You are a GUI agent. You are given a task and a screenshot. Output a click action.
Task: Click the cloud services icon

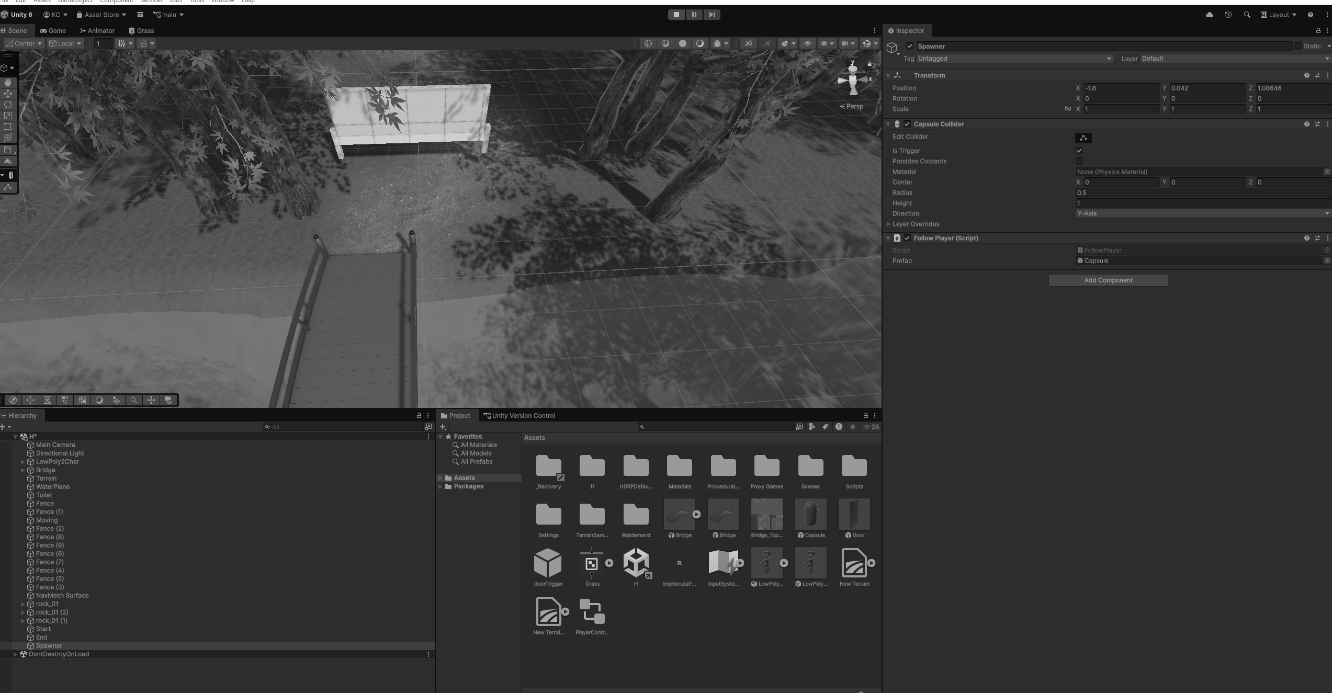[1209, 15]
